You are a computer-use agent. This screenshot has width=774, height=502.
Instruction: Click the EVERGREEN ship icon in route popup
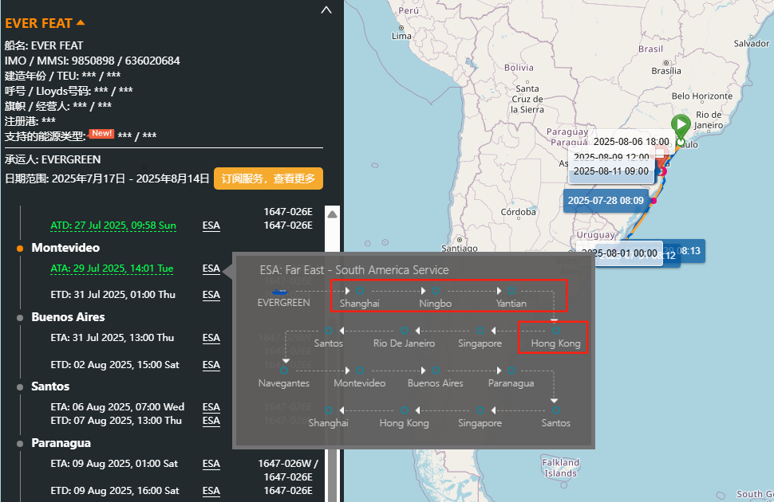tap(279, 291)
